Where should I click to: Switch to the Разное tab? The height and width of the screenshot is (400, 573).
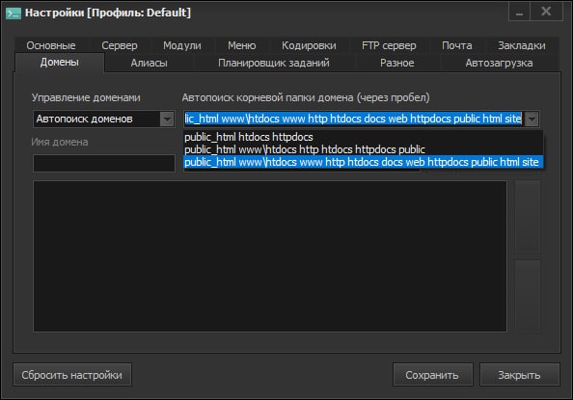coord(396,63)
